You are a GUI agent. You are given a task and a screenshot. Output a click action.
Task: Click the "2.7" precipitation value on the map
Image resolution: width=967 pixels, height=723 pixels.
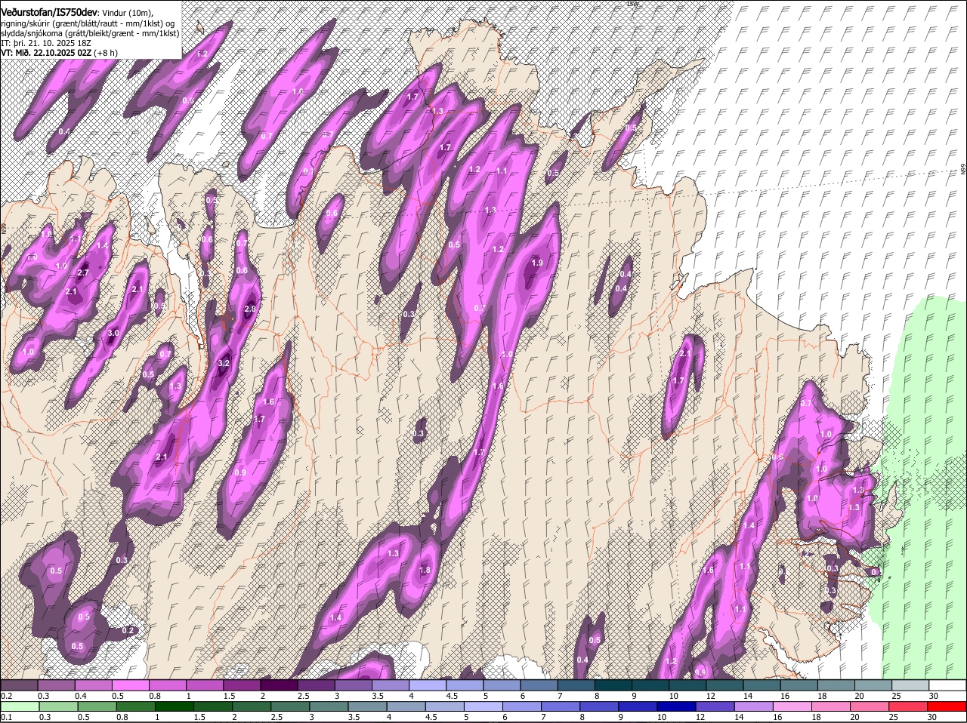point(83,272)
